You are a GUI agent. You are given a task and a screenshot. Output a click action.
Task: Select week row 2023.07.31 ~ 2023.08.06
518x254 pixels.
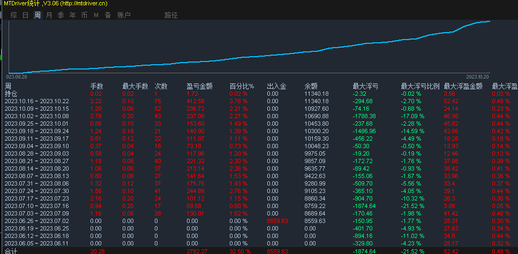click(36, 183)
